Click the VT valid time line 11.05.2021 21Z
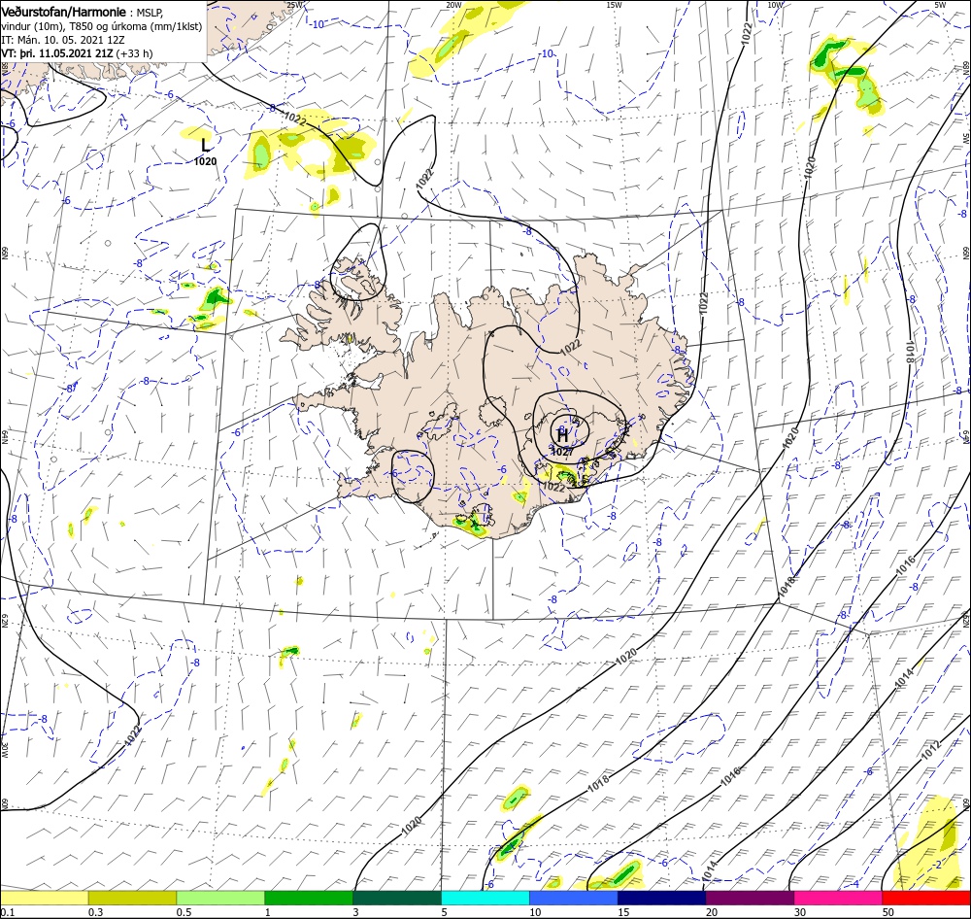 [x=77, y=53]
